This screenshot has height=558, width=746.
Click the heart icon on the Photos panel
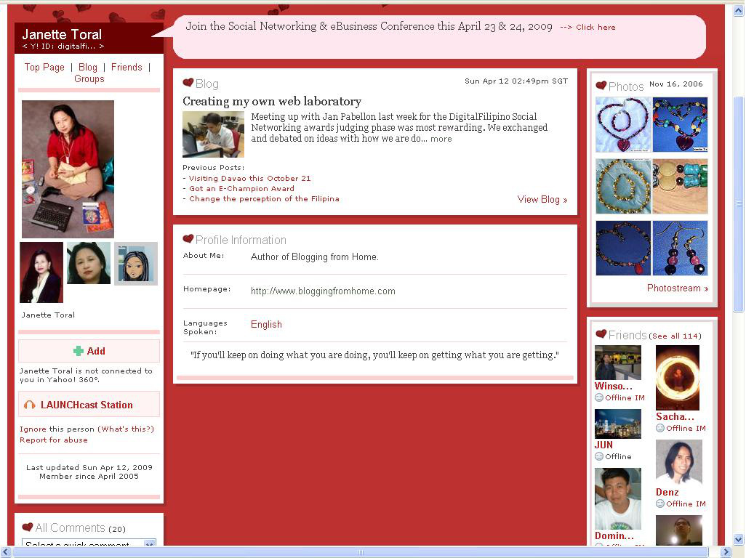[601, 86]
